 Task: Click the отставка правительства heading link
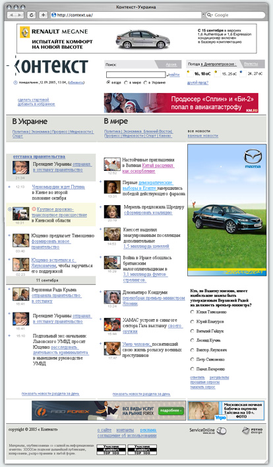coord(39,157)
